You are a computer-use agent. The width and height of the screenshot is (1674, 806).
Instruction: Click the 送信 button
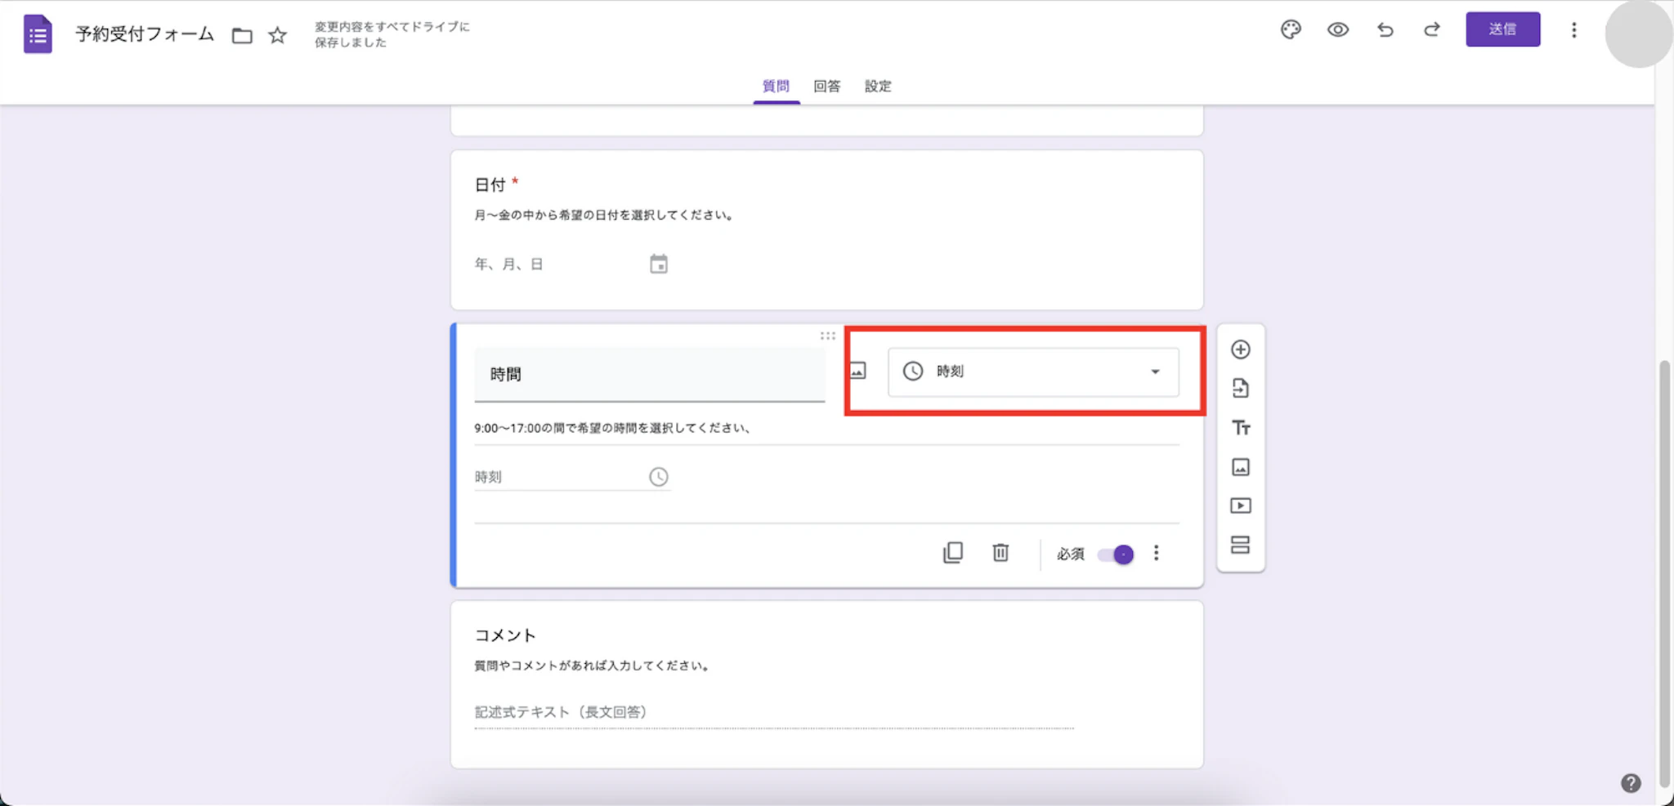click(x=1503, y=29)
